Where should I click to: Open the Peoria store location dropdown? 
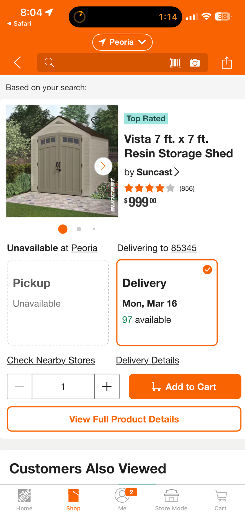pos(122,42)
